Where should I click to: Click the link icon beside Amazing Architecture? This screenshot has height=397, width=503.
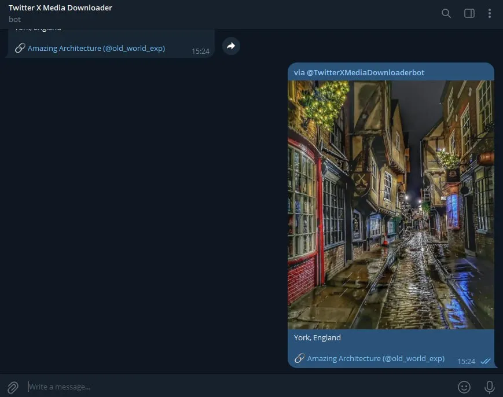coord(300,358)
